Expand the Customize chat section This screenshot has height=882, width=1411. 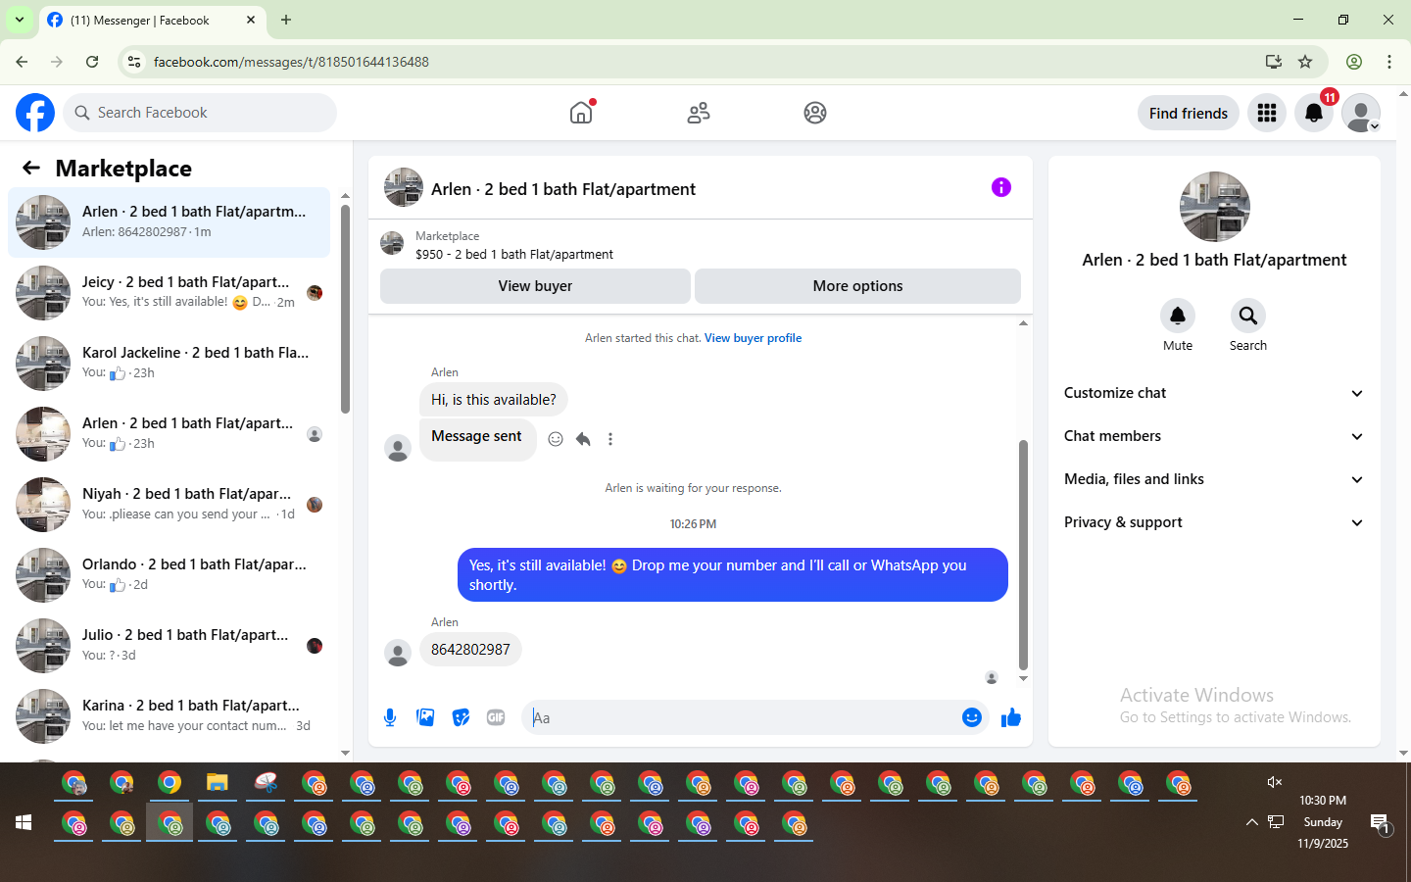click(x=1214, y=393)
